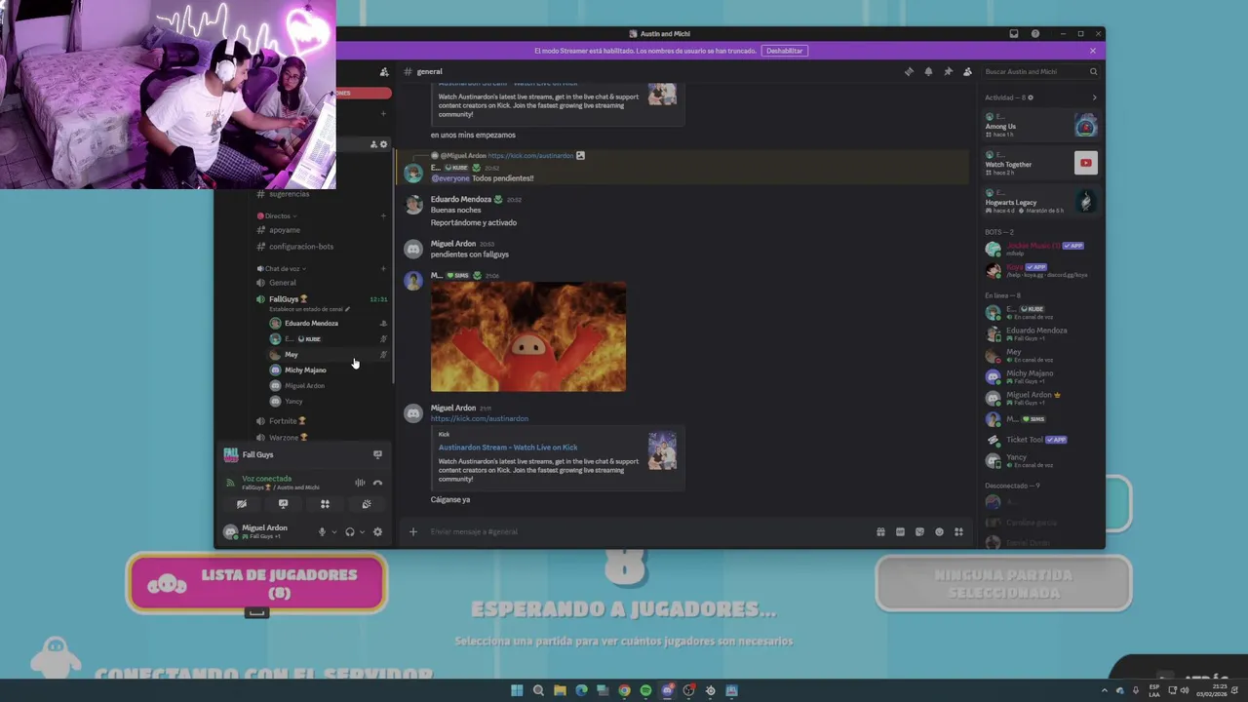Mute the microphone
The height and width of the screenshot is (702, 1248).
[322, 531]
